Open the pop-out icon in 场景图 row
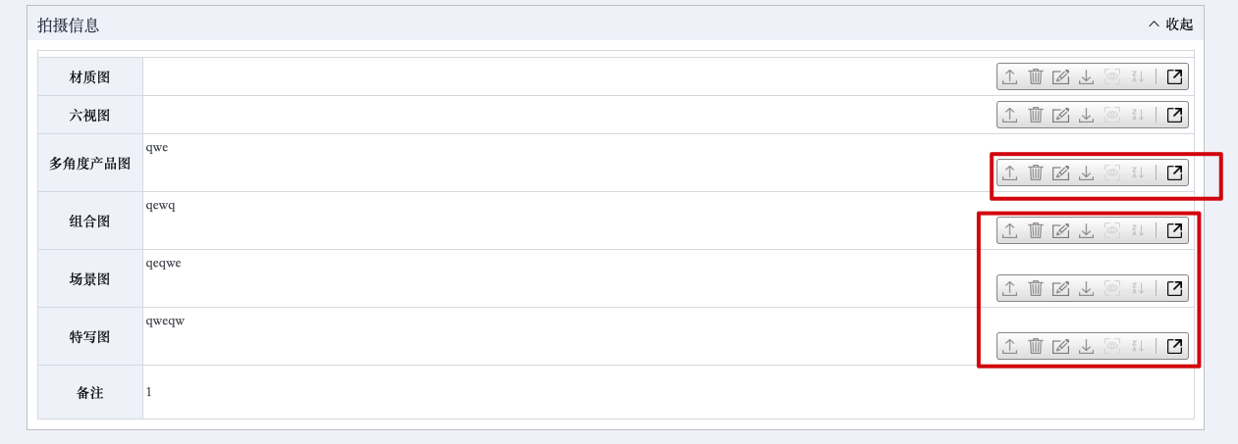 (1174, 288)
